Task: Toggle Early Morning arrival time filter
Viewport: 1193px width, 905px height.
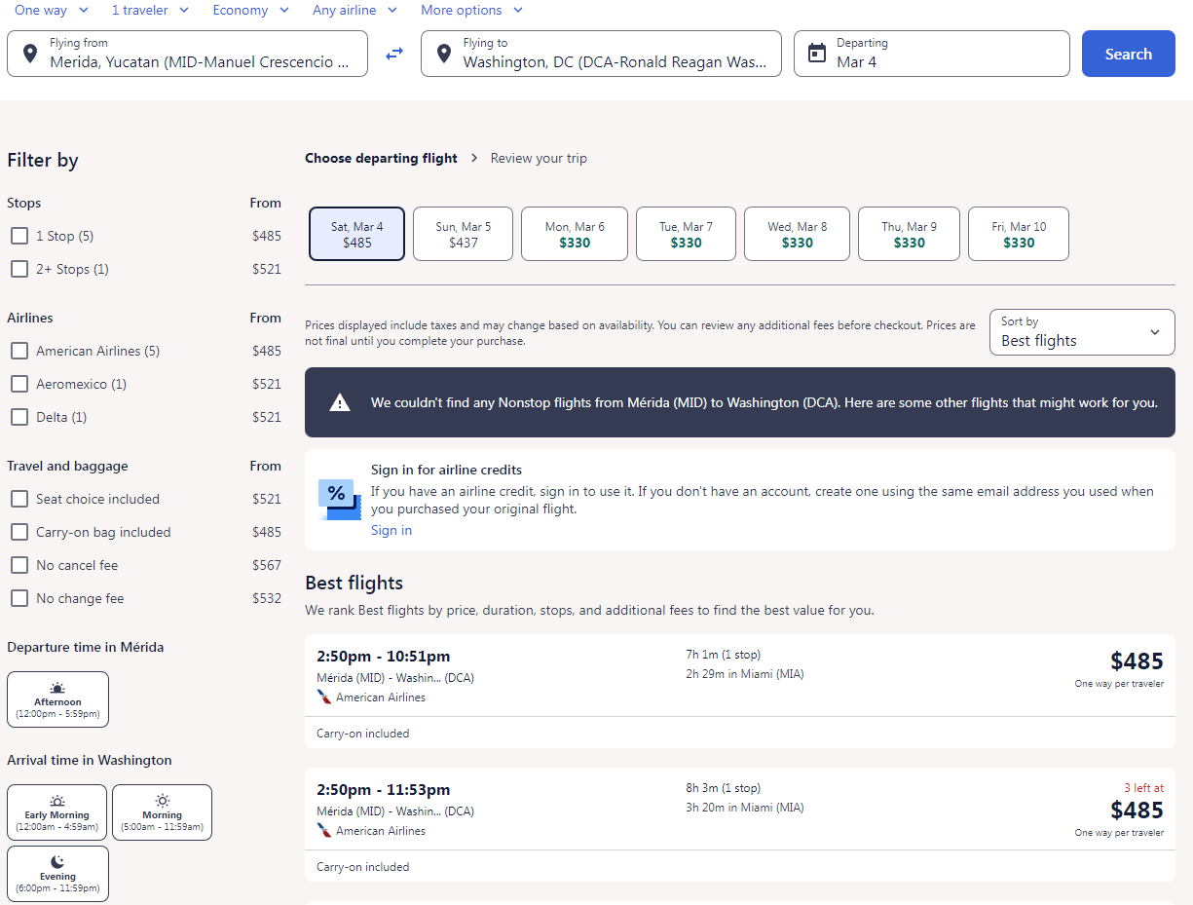Action: pos(56,812)
